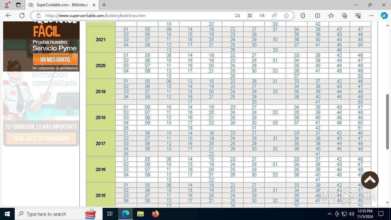Refresh the current page
This screenshot has width=391, height=220.
22,16
